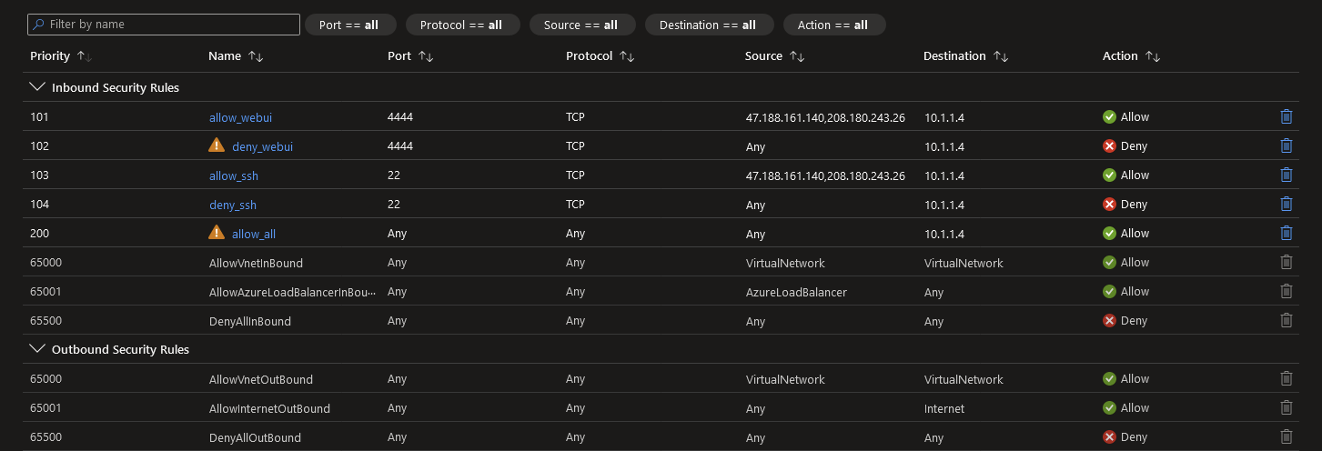Screen dimensions: 1322x451
Task: Open the allow_webui rule link
Action: click(240, 117)
